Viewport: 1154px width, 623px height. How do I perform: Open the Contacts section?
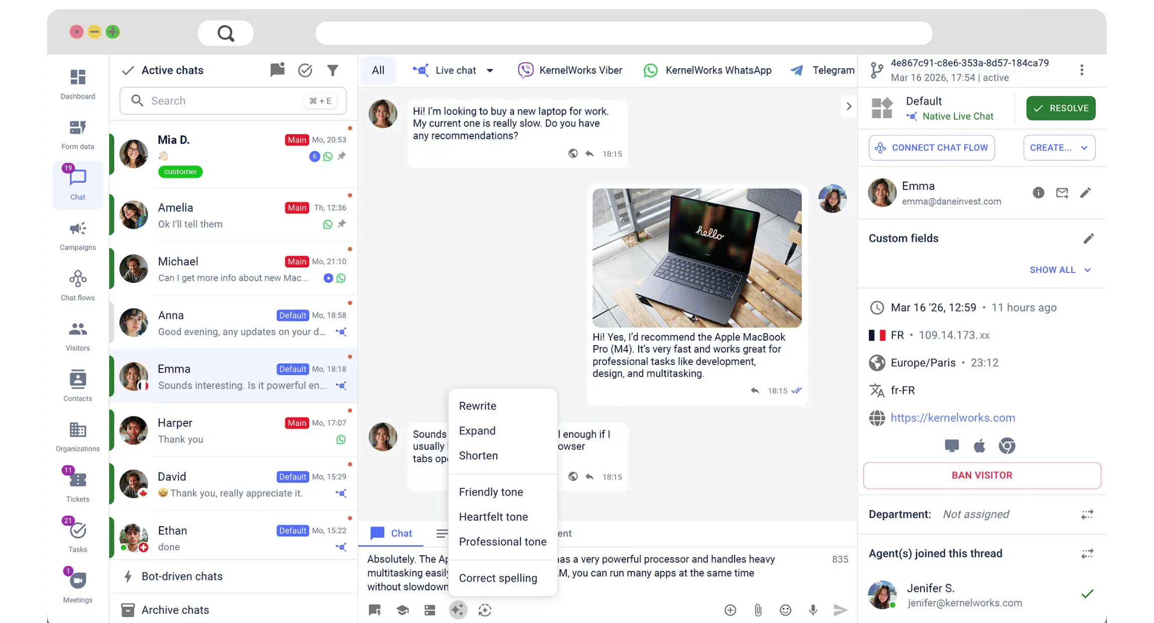coord(78,386)
